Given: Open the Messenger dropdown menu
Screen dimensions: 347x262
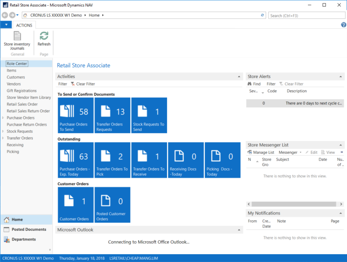Looking at the screenshot, I should tap(290, 153).
